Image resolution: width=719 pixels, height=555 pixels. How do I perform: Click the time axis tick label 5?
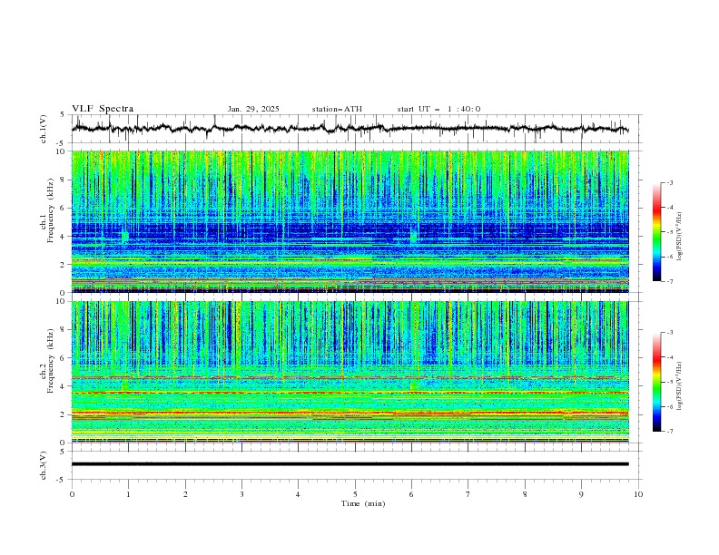pyautogui.click(x=355, y=494)
